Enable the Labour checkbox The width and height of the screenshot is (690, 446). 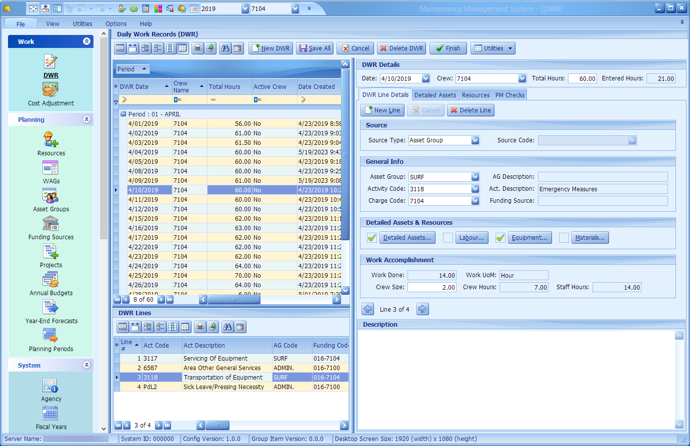point(447,237)
